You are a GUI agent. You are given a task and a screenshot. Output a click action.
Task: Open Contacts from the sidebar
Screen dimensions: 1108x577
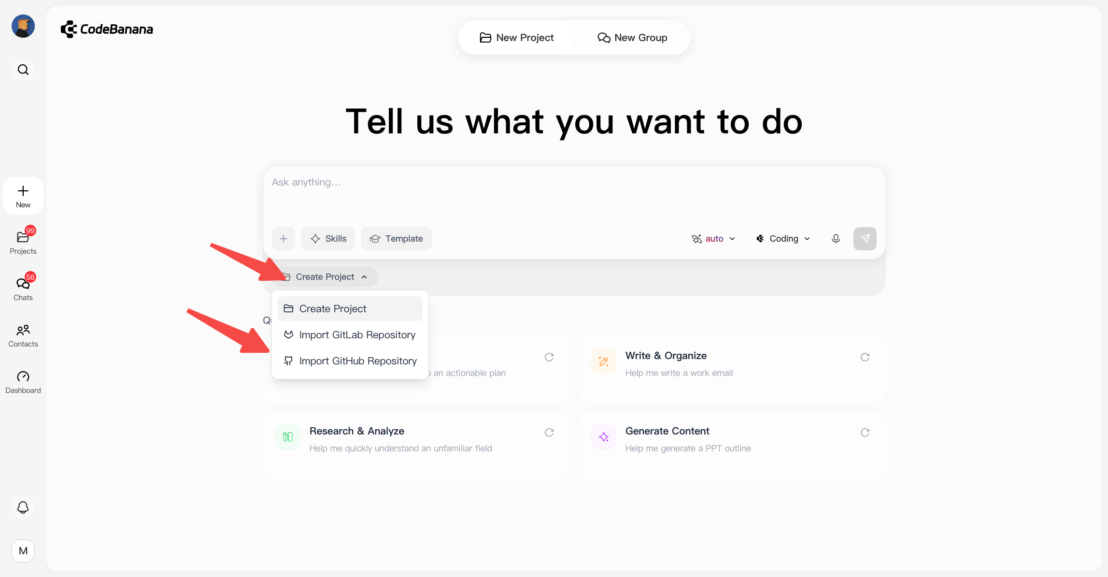coord(23,336)
